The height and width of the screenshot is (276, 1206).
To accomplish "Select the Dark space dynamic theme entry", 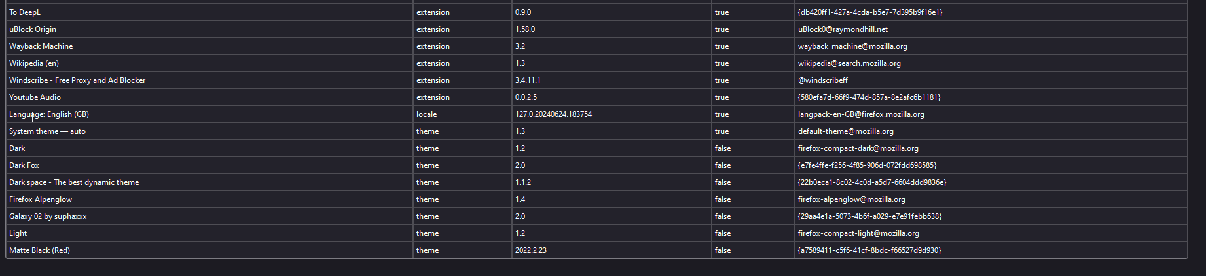I will 74,182.
